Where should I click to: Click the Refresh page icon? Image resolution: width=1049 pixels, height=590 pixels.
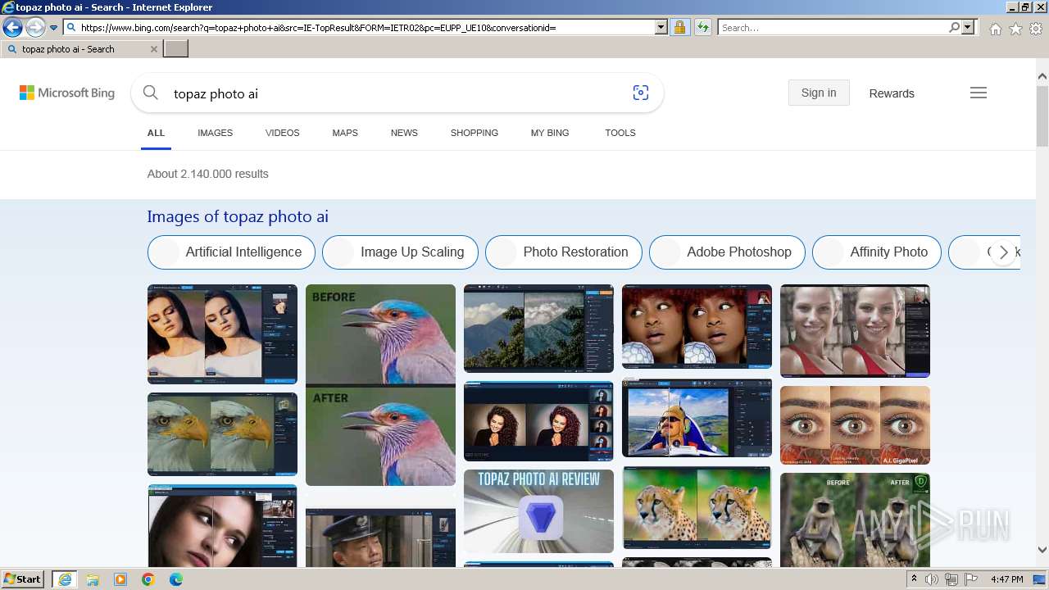point(702,27)
